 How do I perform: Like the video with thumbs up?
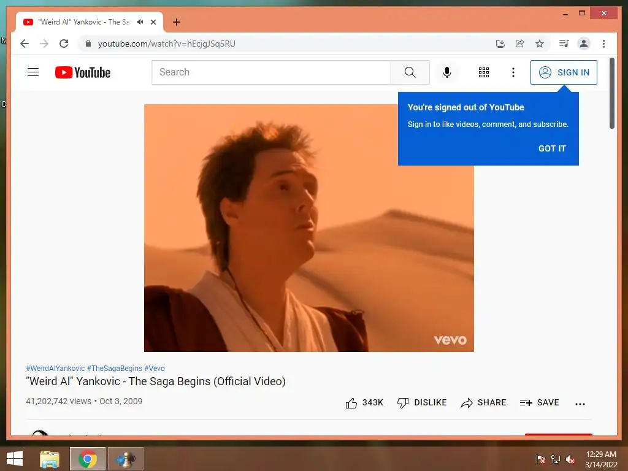pyautogui.click(x=364, y=402)
